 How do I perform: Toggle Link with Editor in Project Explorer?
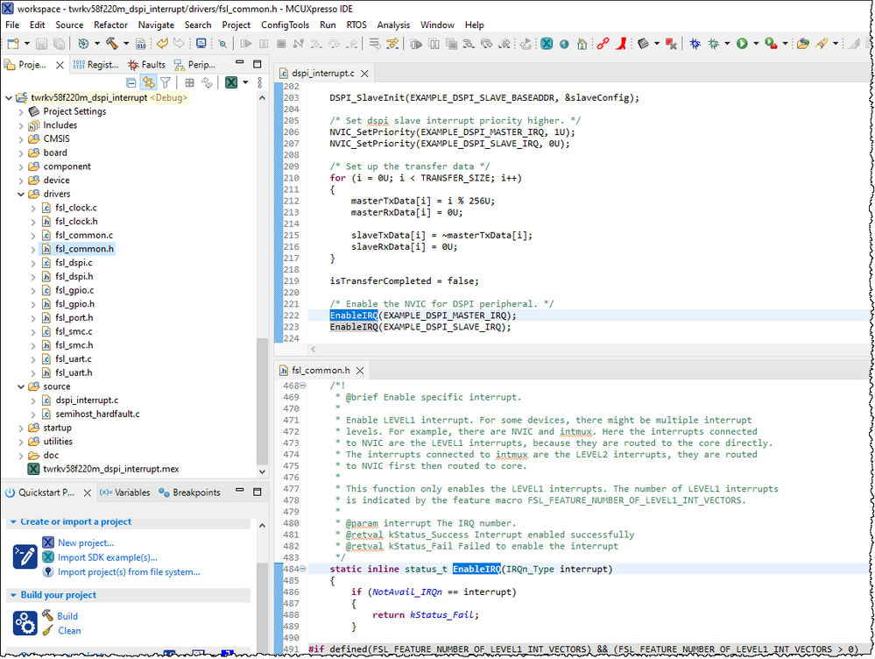click(x=148, y=82)
